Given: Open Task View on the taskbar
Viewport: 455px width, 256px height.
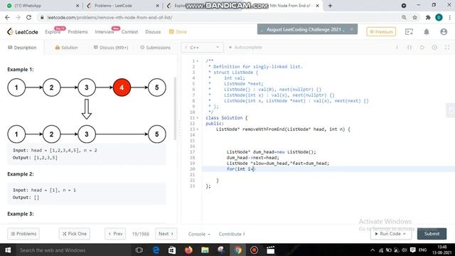Looking at the screenshot, I should point(139,250).
